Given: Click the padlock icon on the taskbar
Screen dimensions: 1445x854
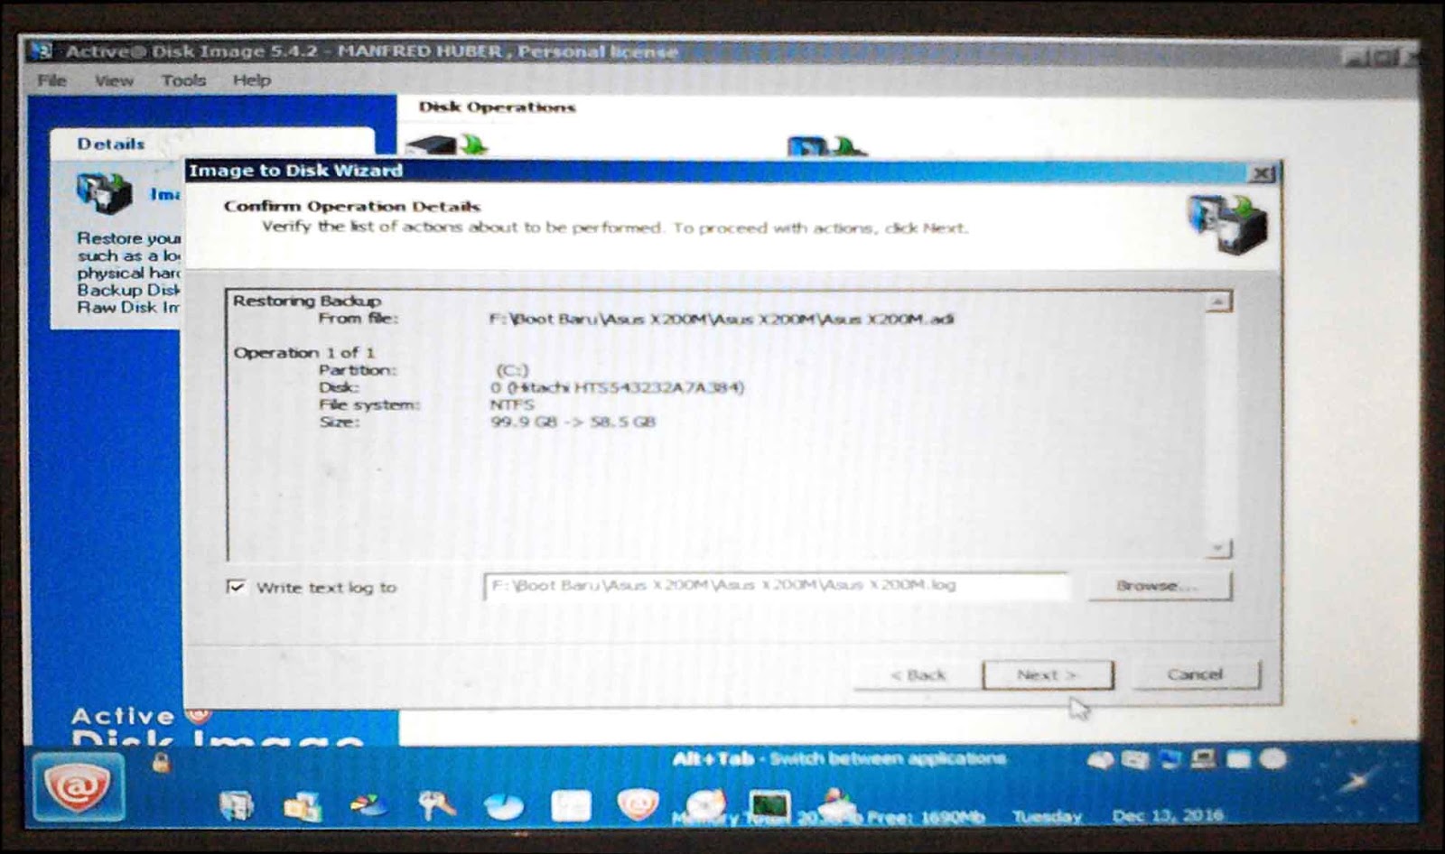Looking at the screenshot, I should (x=162, y=763).
